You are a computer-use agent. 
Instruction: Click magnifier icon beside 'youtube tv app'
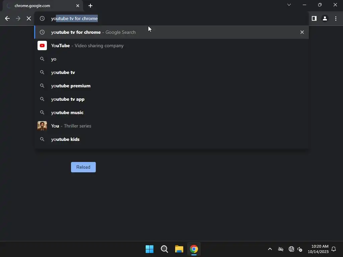(42, 99)
